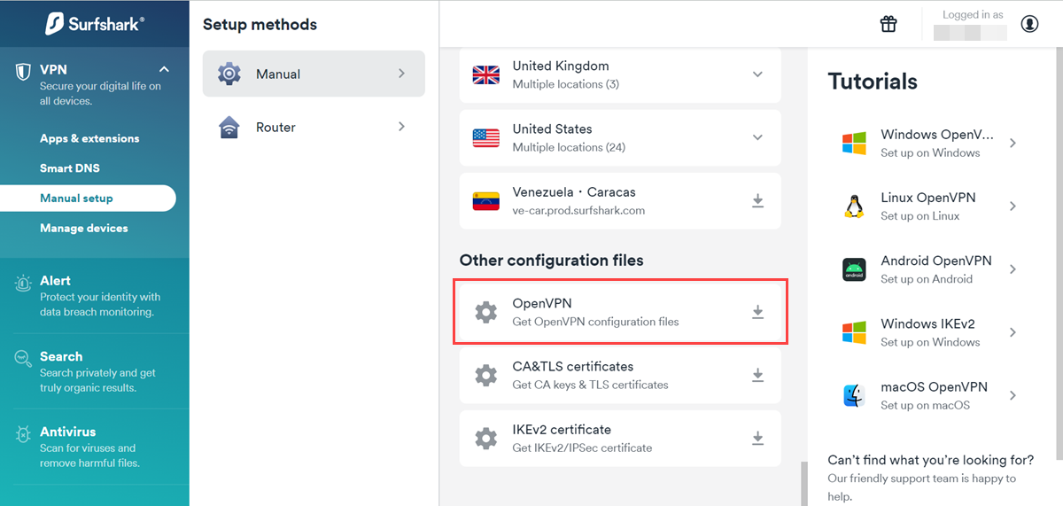Go to Smart DNS settings
Image resolution: width=1063 pixels, height=506 pixels.
coord(70,168)
